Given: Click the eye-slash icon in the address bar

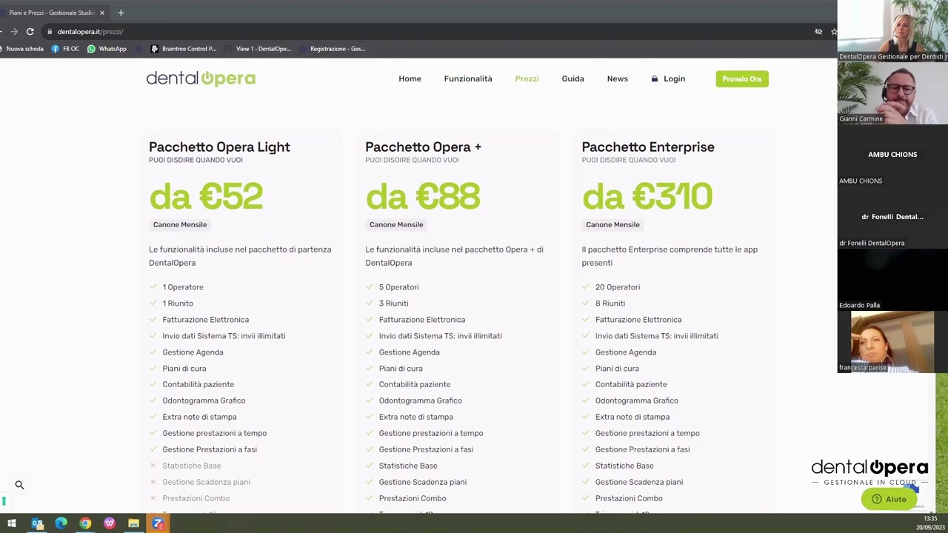Looking at the screenshot, I should 818,32.
